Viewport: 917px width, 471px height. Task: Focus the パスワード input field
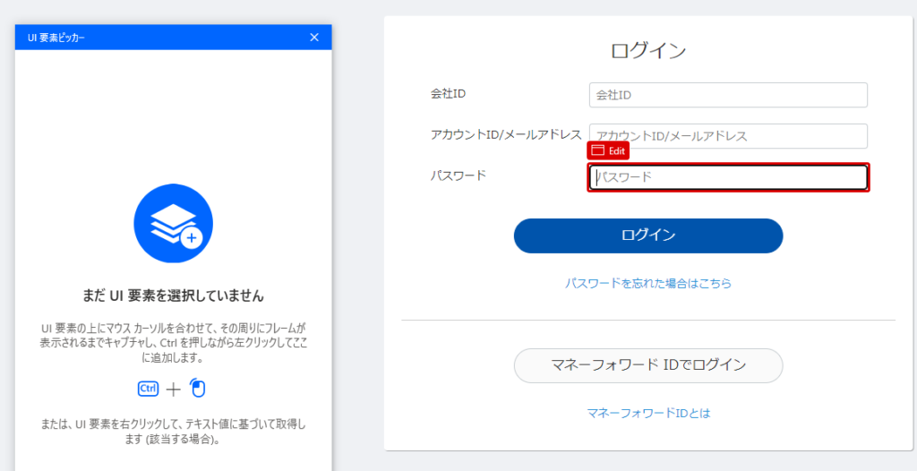pyautogui.click(x=728, y=177)
